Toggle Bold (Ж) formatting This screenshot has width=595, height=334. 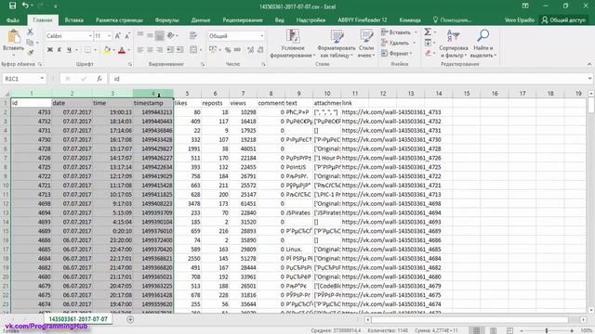coord(49,50)
